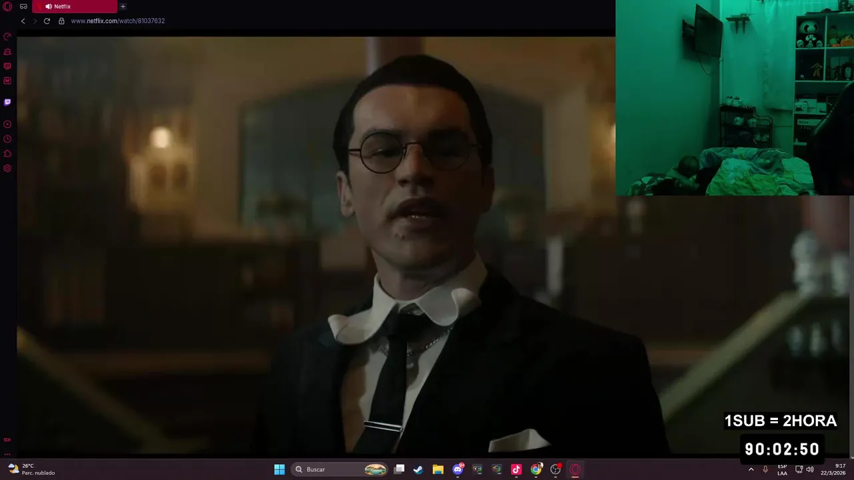854x480 pixels.
Task: Open Settings gear in Opera sidebar
Action: pyautogui.click(x=7, y=168)
